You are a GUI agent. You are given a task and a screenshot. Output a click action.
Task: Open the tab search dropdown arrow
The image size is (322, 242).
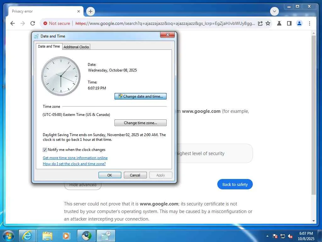pyautogui.click(x=274, y=11)
